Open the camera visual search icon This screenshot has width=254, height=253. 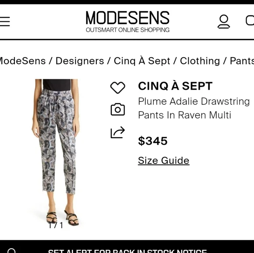tap(118, 109)
